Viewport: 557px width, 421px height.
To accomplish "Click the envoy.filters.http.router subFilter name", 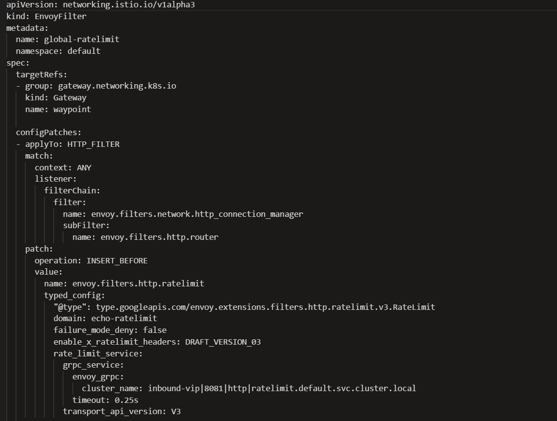I will [x=159, y=237].
